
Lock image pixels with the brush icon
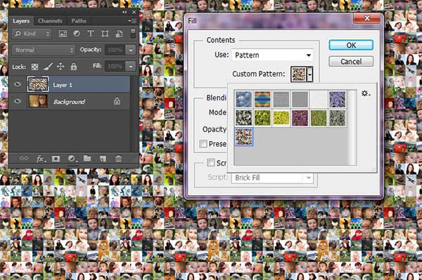pos(48,66)
